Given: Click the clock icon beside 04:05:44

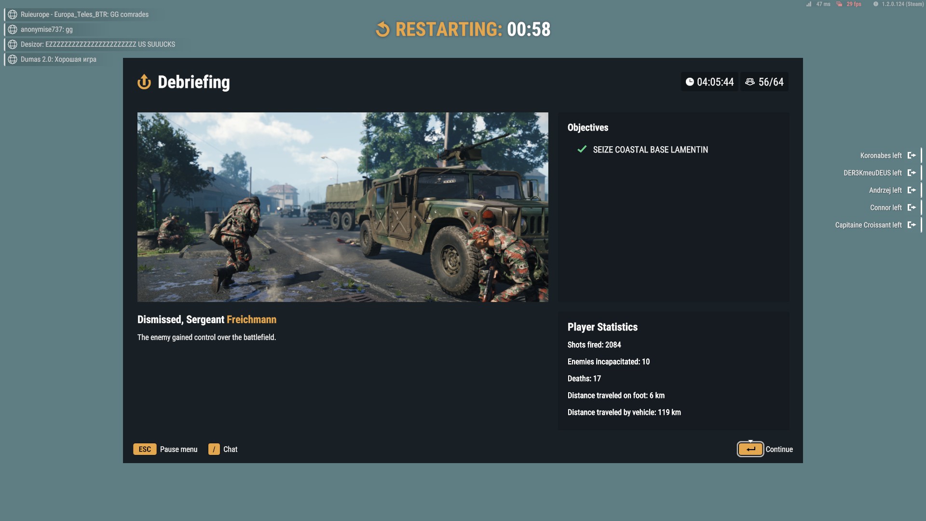Looking at the screenshot, I should click(690, 82).
